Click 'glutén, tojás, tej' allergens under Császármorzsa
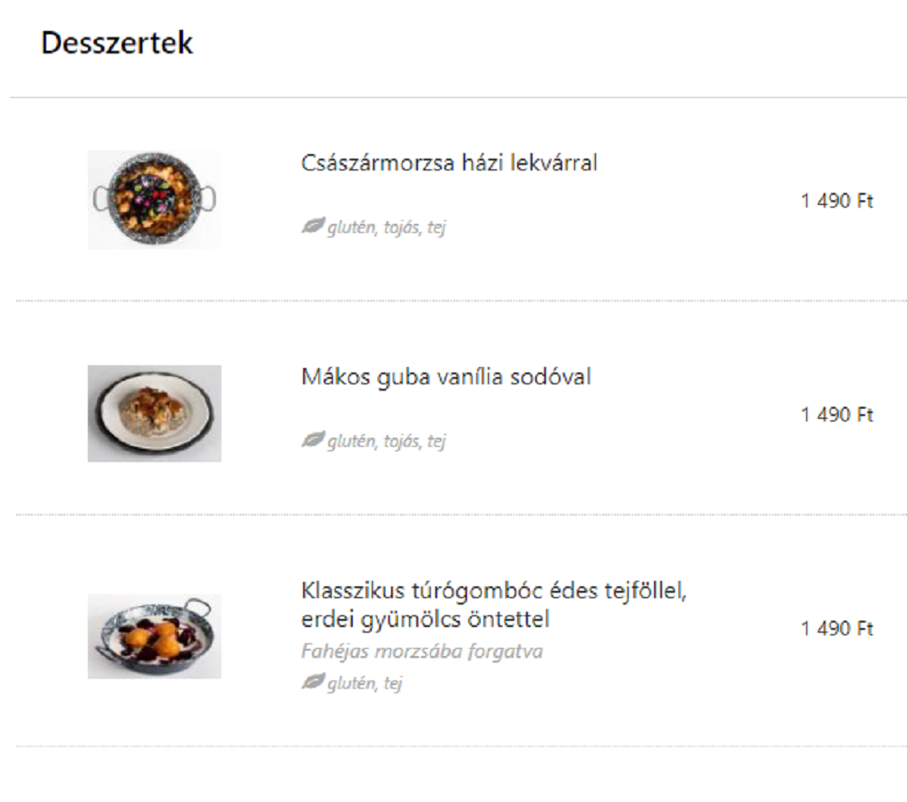The height and width of the screenshot is (802, 907). pyautogui.click(x=386, y=227)
